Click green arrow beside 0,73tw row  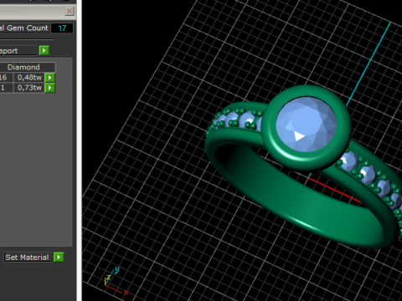tap(50, 88)
